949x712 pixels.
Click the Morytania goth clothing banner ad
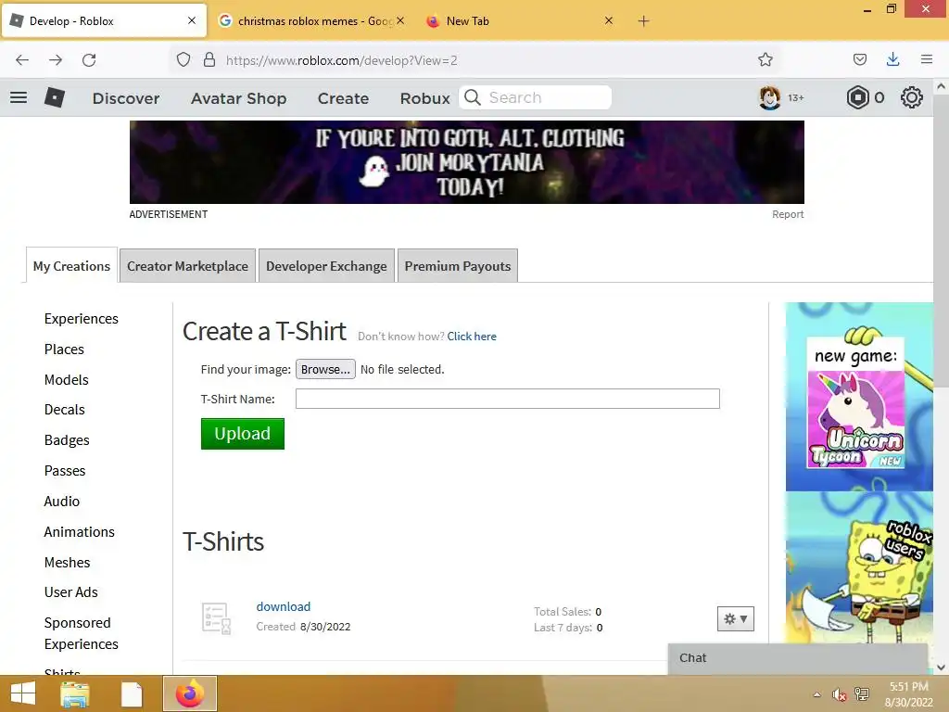467,162
